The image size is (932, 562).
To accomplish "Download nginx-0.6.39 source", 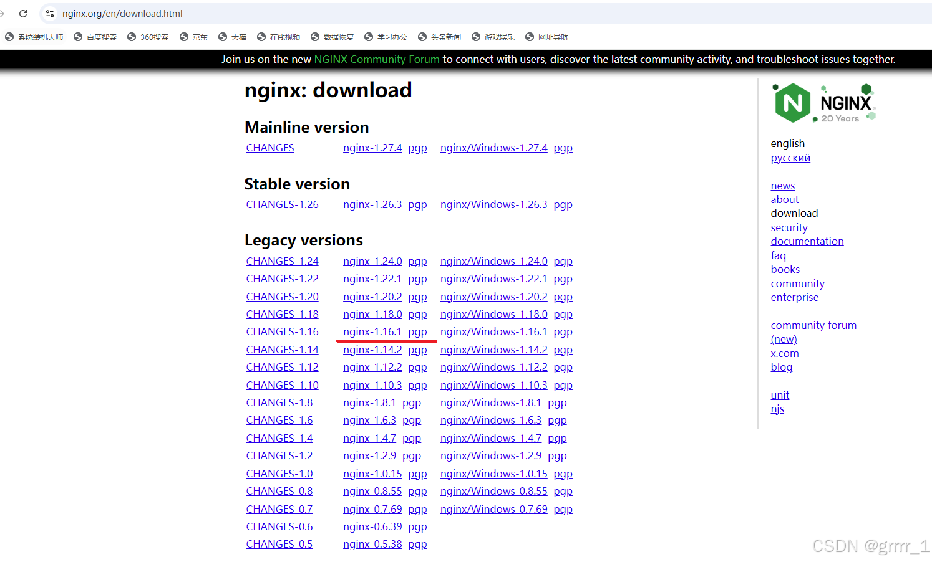I will [x=372, y=526].
